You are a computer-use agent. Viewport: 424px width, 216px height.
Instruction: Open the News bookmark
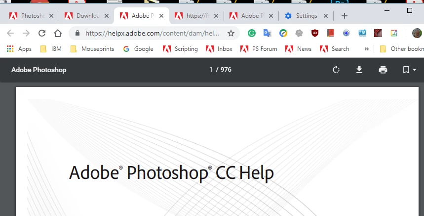tap(299, 49)
